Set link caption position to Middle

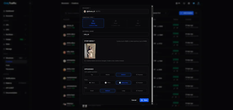tap(108, 75)
